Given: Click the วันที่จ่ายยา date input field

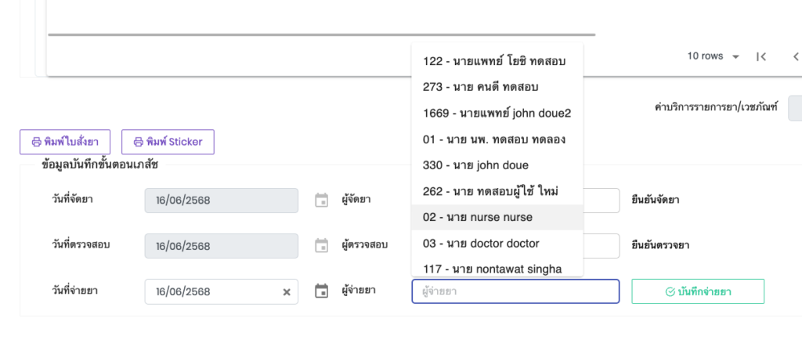Looking at the screenshot, I should (213, 291).
